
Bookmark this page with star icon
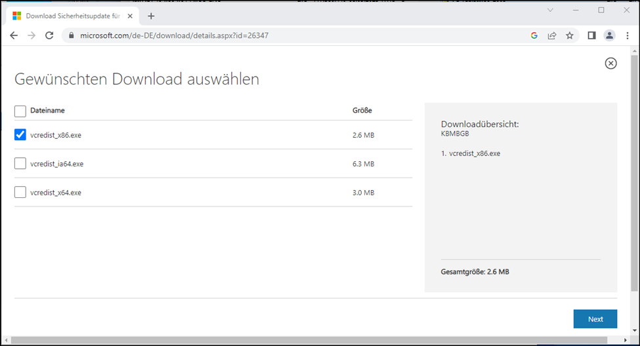pos(570,35)
